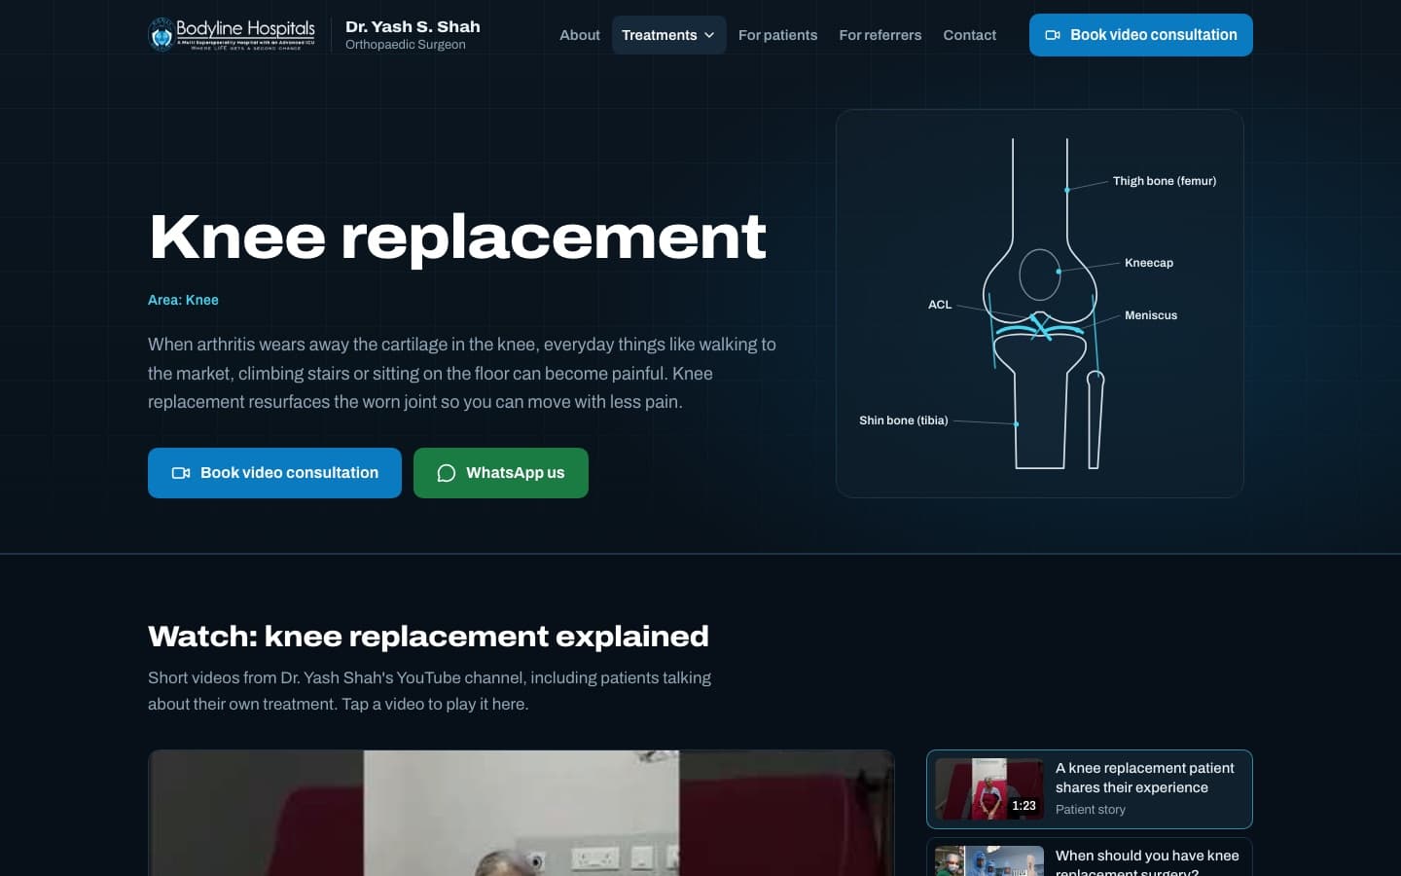1401x876 pixels.
Task: Open the Treatments menu
Action: (668, 35)
